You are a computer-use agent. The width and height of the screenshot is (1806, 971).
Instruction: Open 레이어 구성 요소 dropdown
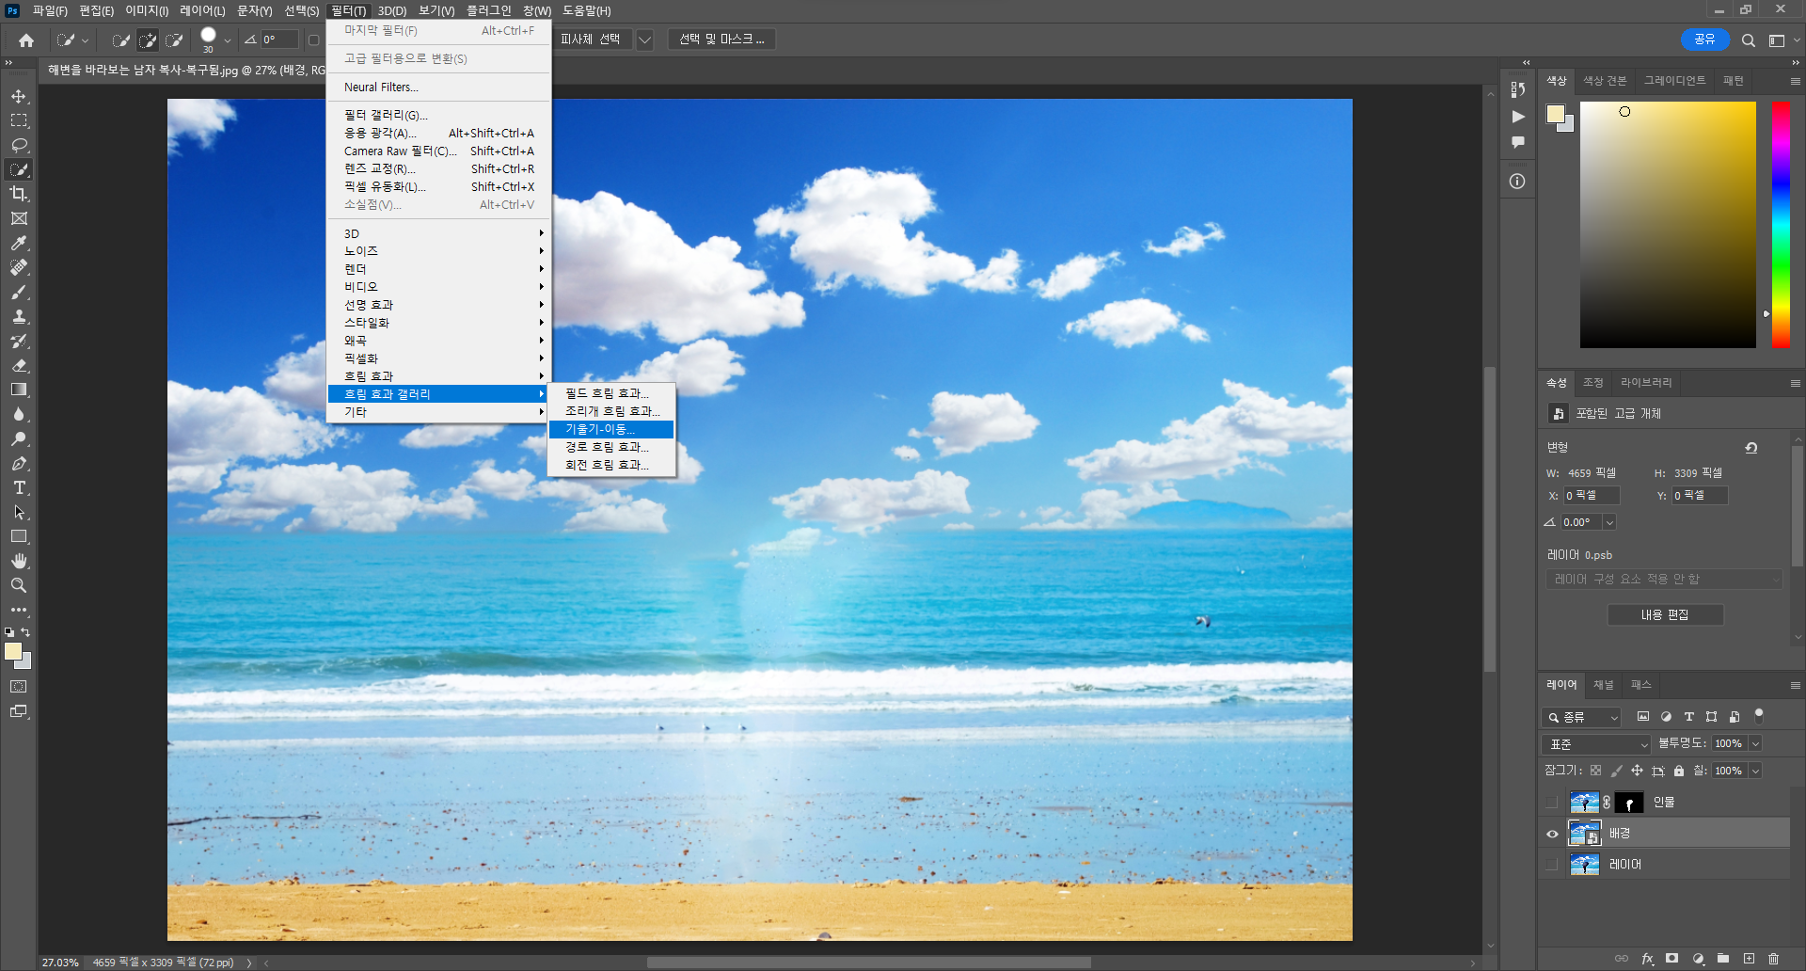(1664, 580)
